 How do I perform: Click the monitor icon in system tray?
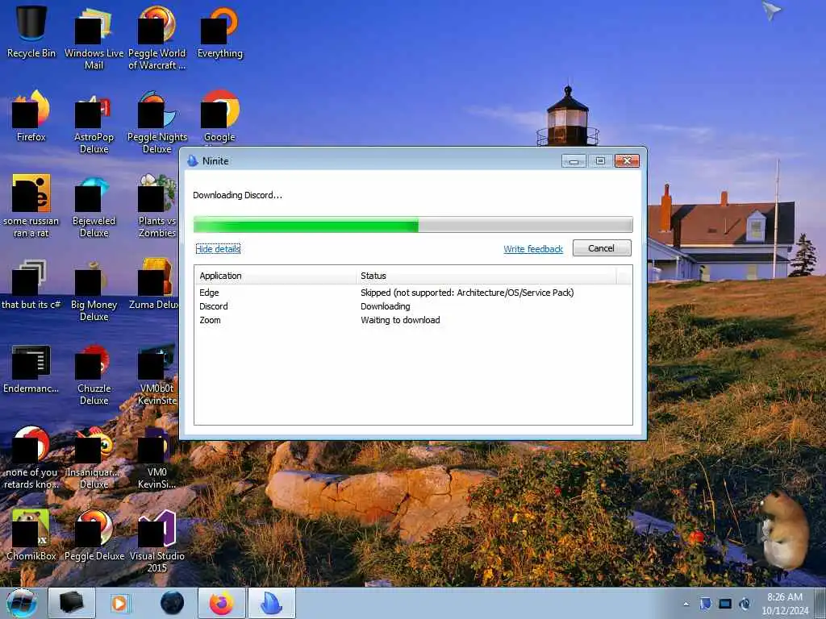(x=725, y=604)
